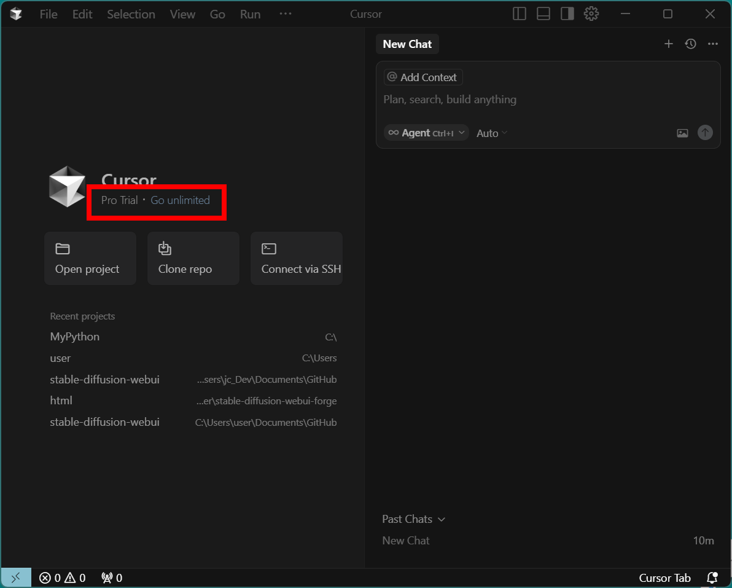This screenshot has width=732, height=588.
Task: Click the Cursor logo in the title bar
Action: tap(16, 14)
